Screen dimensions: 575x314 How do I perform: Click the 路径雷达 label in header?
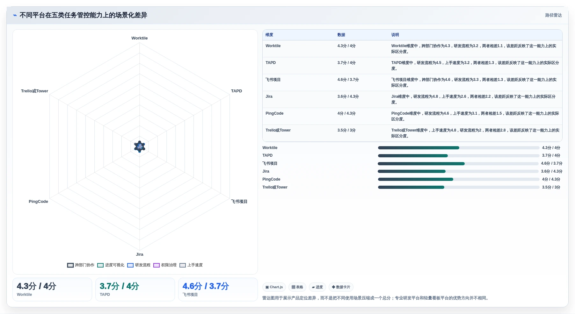tap(553, 15)
